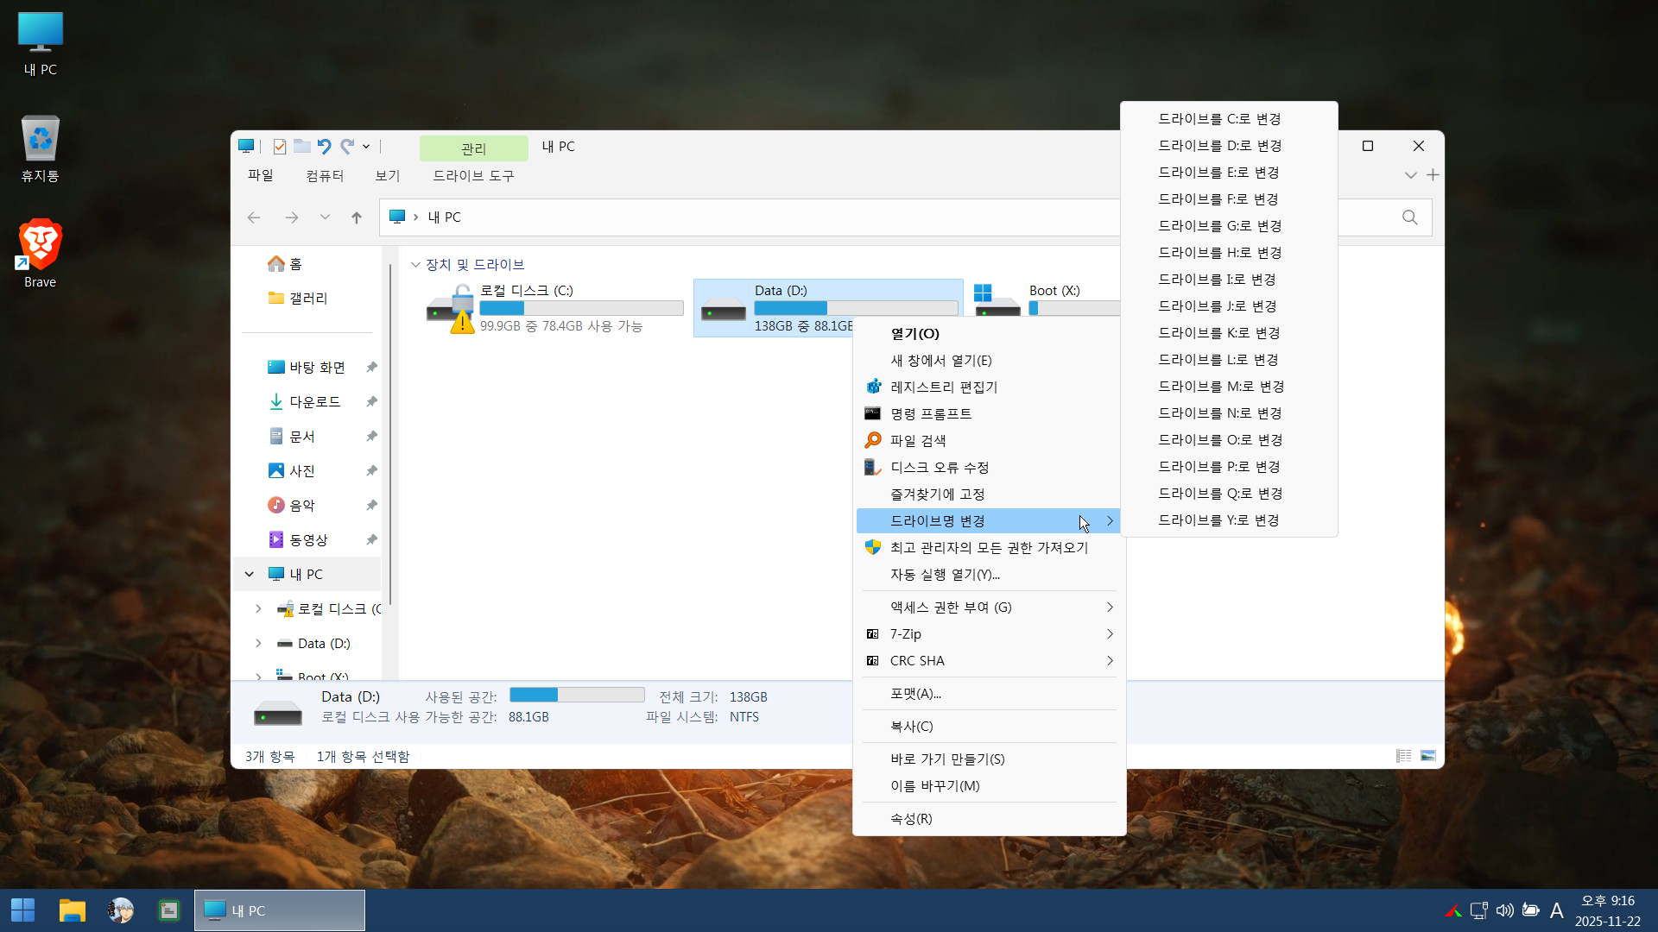The width and height of the screenshot is (1658, 932).
Task: Click 포맷(A)... in context menu
Action: [x=915, y=694]
